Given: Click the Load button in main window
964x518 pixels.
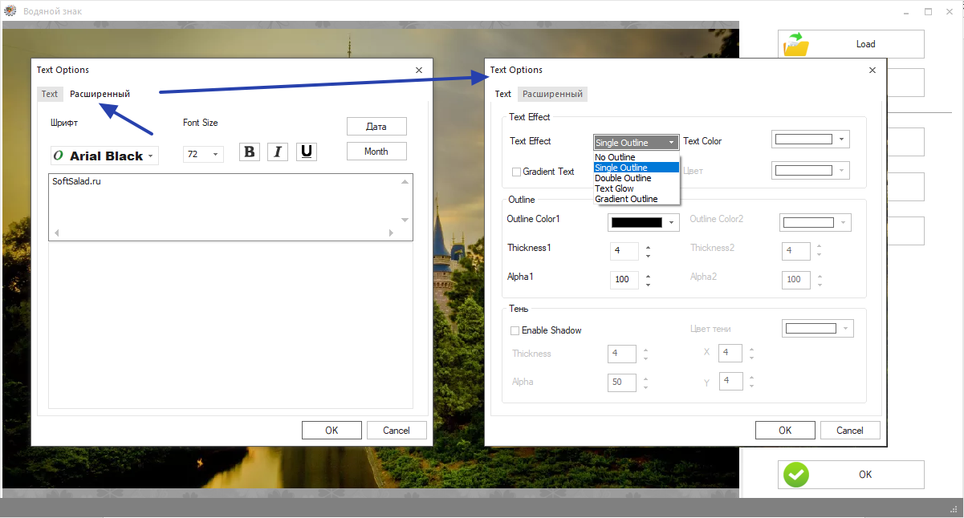Looking at the screenshot, I should tap(851, 44).
